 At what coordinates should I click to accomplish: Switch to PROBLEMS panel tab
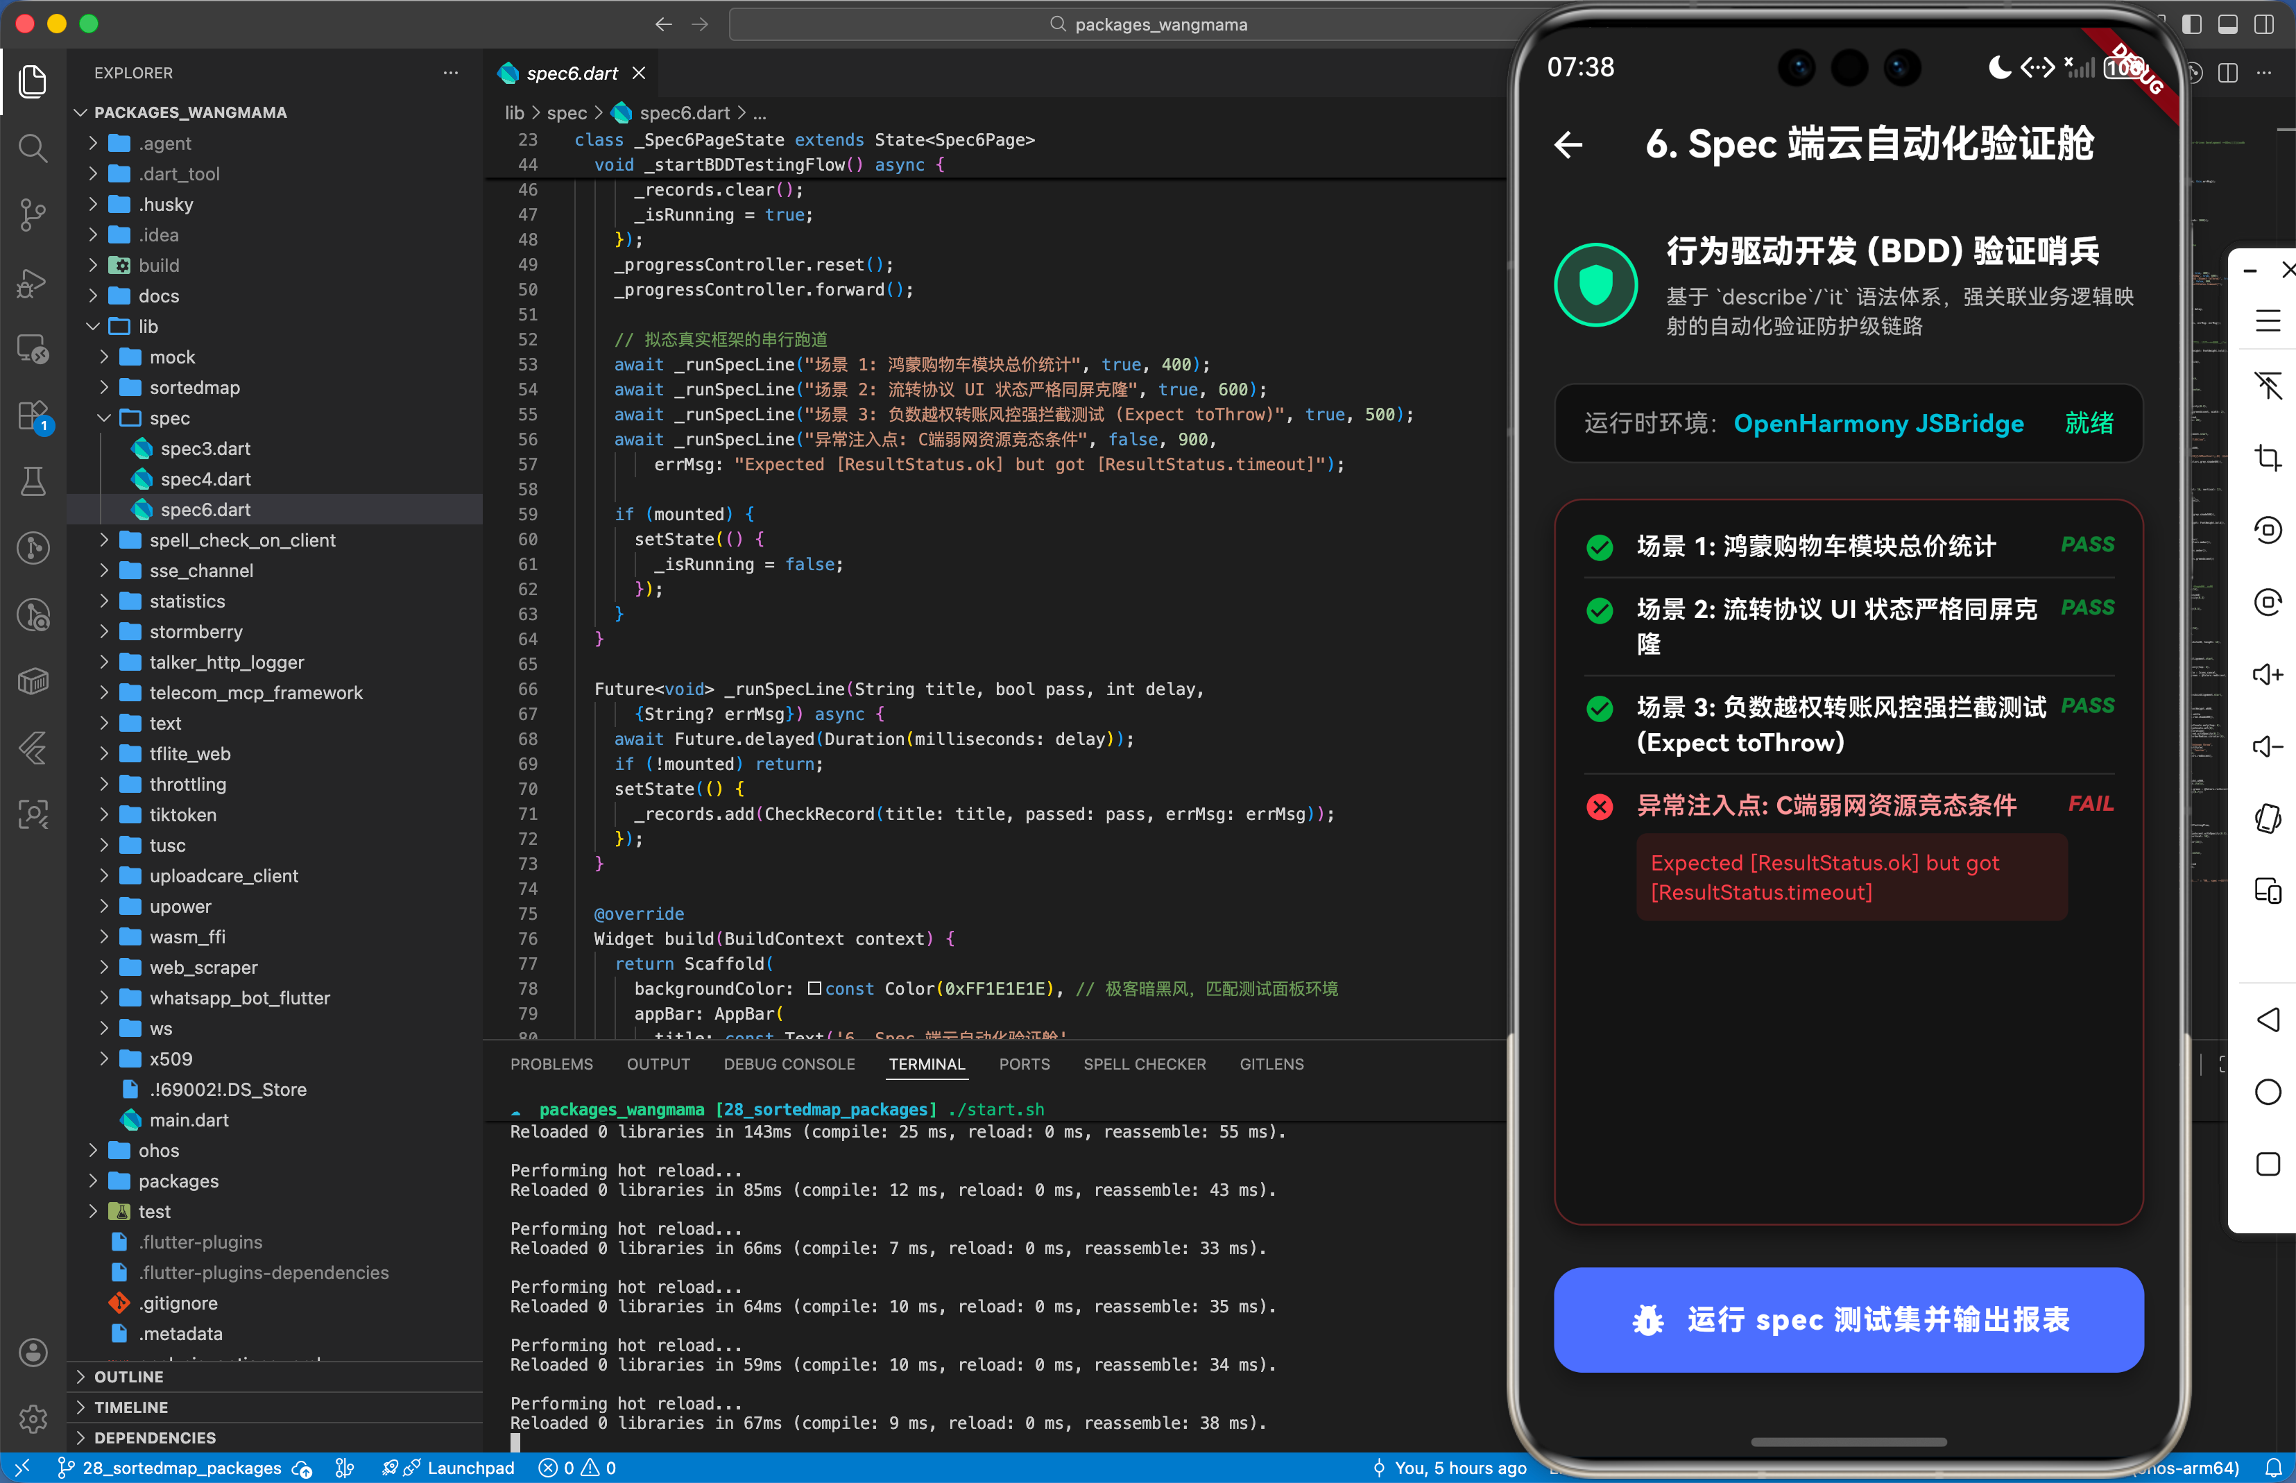[551, 1063]
